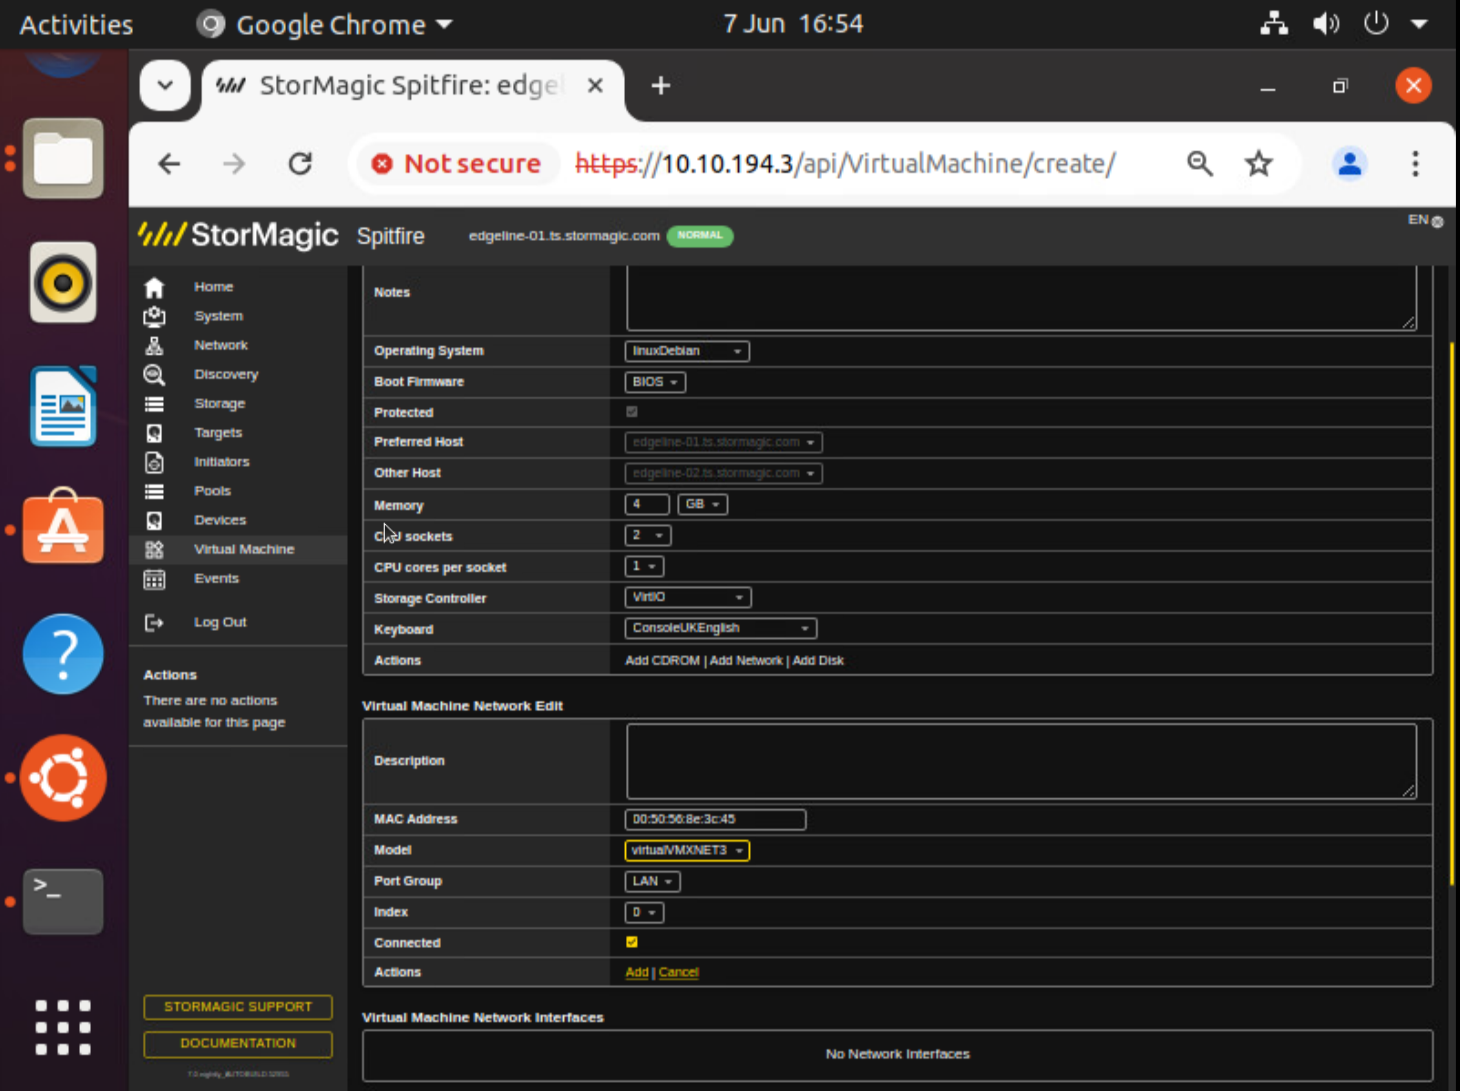Screen dimensions: 1460x1091
Task: Click the Virtual Machine icon in sidebar
Action: pos(154,549)
